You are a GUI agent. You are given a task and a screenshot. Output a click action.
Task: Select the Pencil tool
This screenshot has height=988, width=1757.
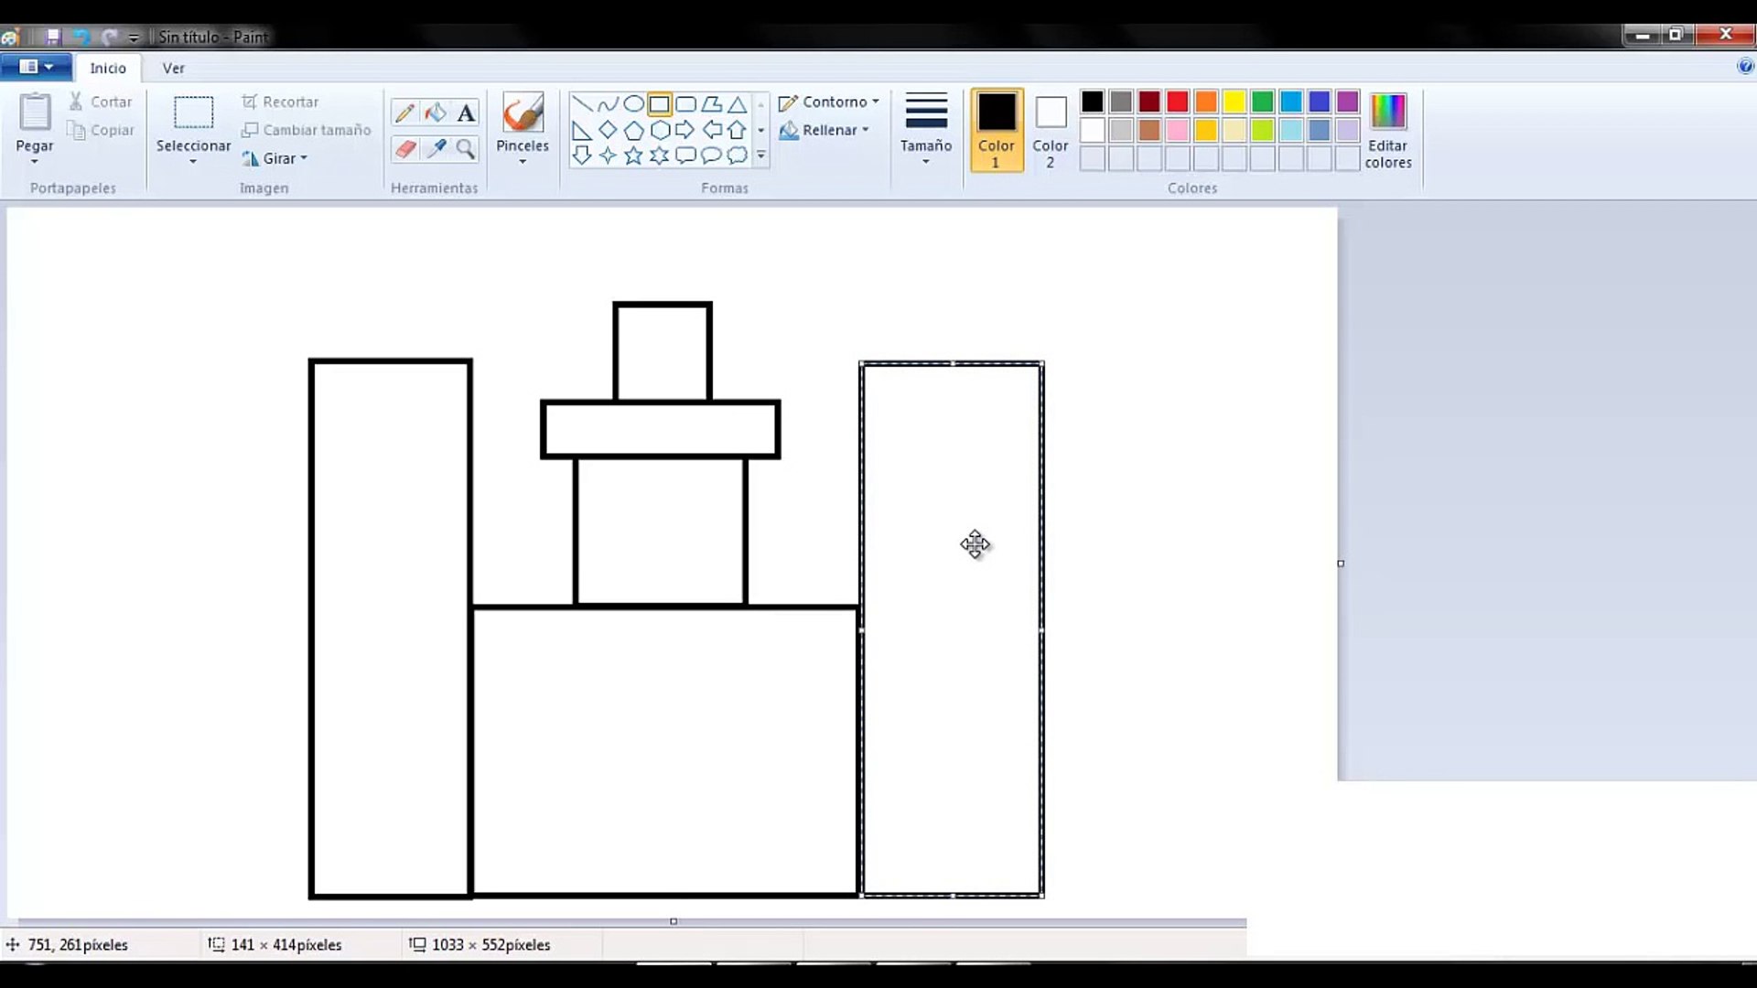(404, 113)
